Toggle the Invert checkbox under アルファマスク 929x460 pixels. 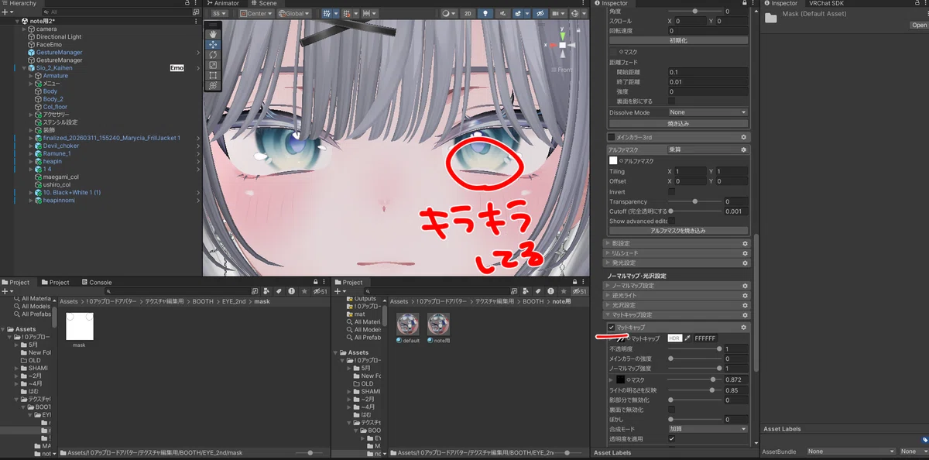pos(671,191)
